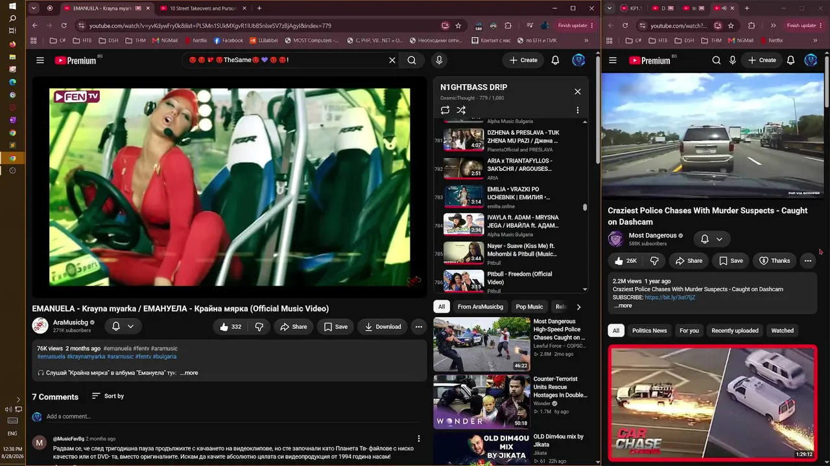
Task: Reload the page in the right Chrome window
Action: 625,25
